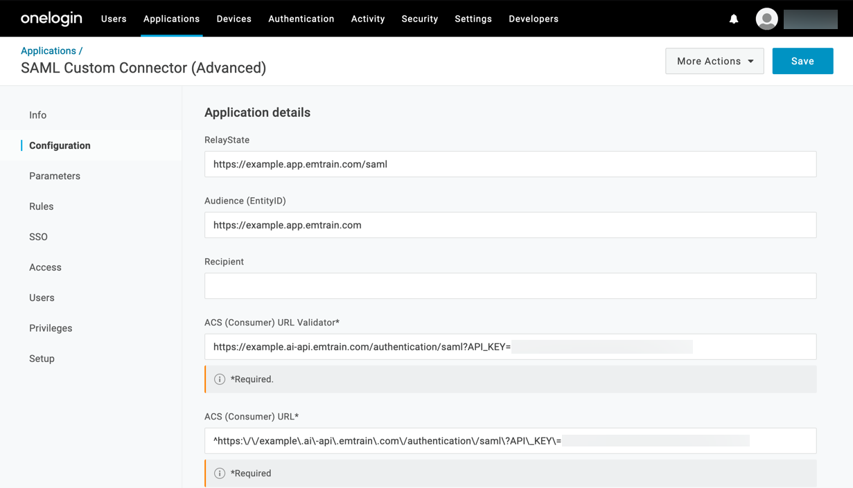Open the Authentication menu

(x=301, y=19)
